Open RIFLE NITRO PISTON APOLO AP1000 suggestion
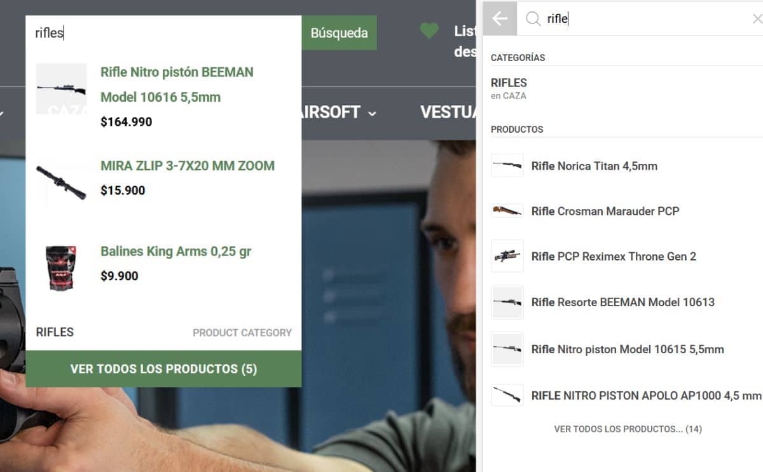The width and height of the screenshot is (763, 472). pos(626,395)
